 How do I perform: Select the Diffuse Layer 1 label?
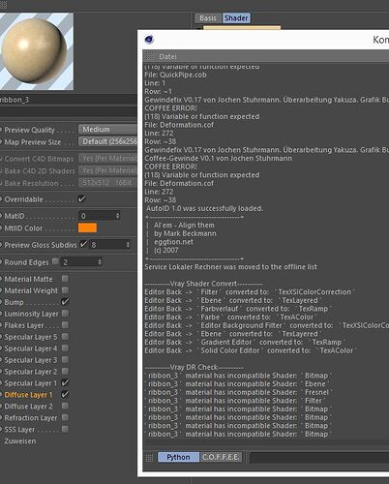[28, 395]
